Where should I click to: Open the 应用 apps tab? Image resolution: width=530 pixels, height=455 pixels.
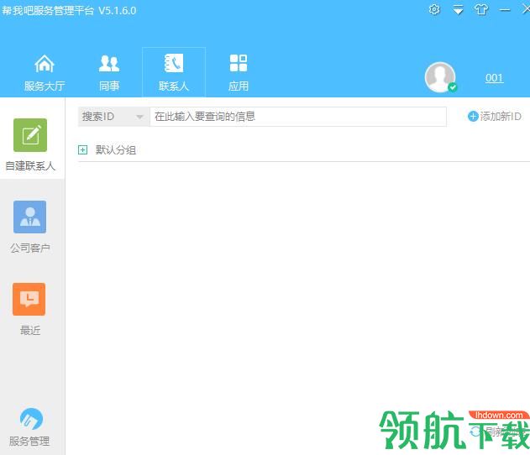[239, 72]
